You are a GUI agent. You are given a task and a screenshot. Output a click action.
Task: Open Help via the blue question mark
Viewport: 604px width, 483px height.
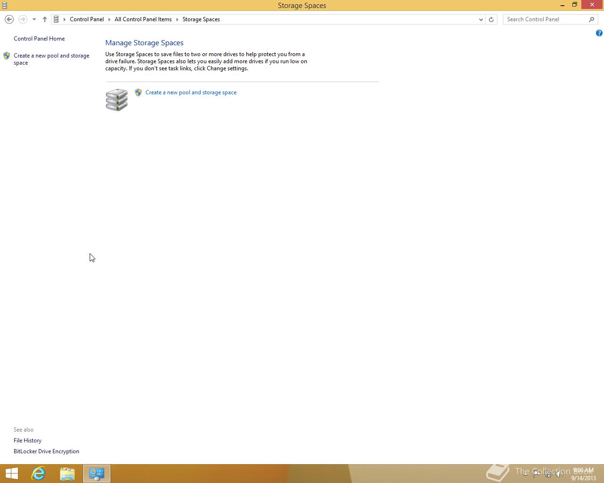pyautogui.click(x=599, y=33)
